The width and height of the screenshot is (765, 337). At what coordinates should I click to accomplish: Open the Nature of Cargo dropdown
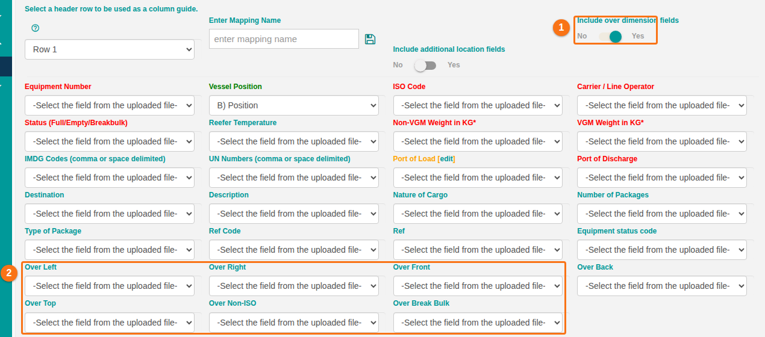(x=478, y=214)
